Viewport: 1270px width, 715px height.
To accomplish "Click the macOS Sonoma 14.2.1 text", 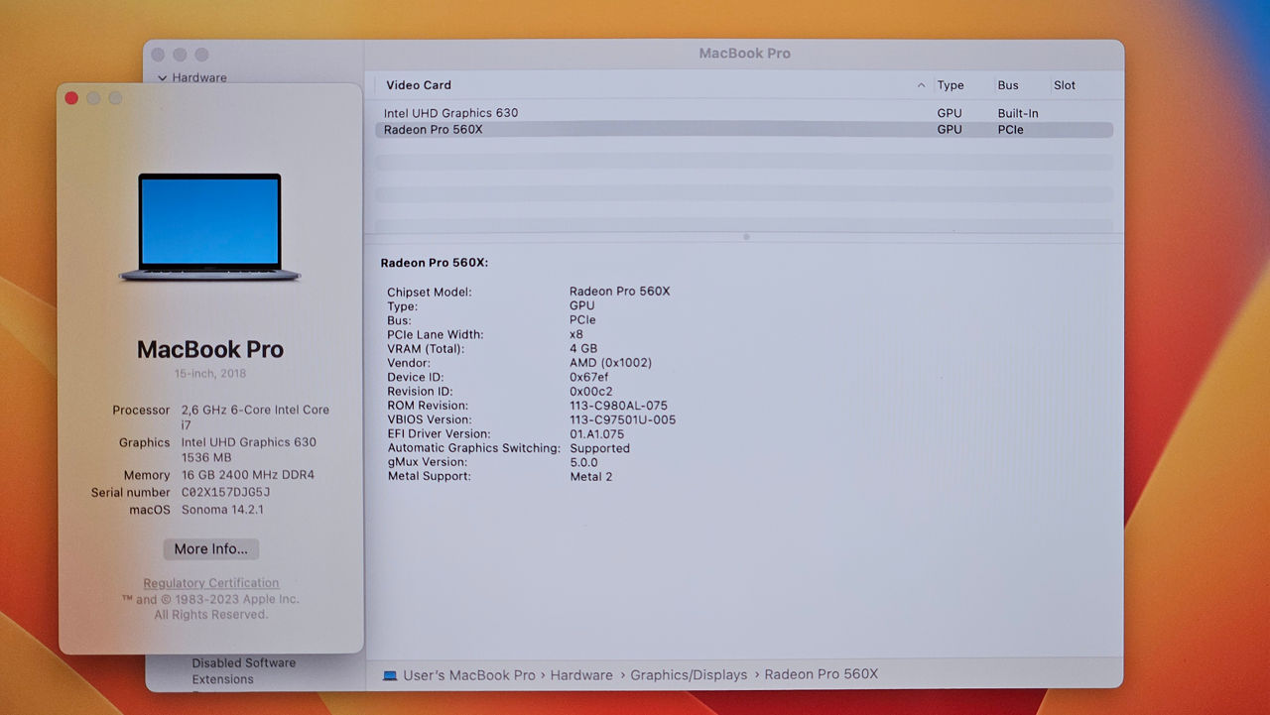I will pyautogui.click(x=222, y=510).
